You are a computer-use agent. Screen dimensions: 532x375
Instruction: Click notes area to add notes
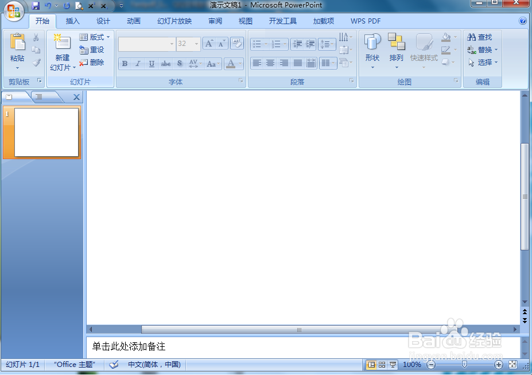[303, 346]
